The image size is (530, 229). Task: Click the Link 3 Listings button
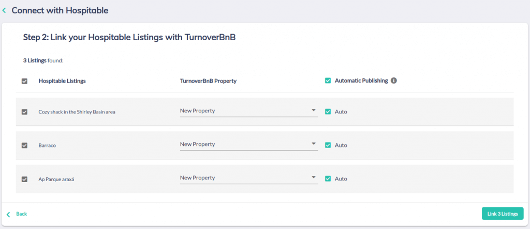click(503, 214)
